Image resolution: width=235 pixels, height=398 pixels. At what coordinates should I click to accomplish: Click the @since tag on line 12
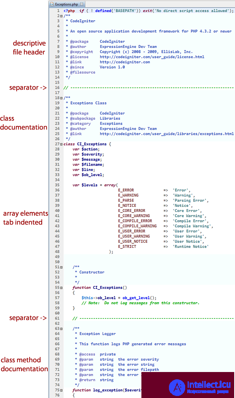pyautogui.click(x=77, y=67)
